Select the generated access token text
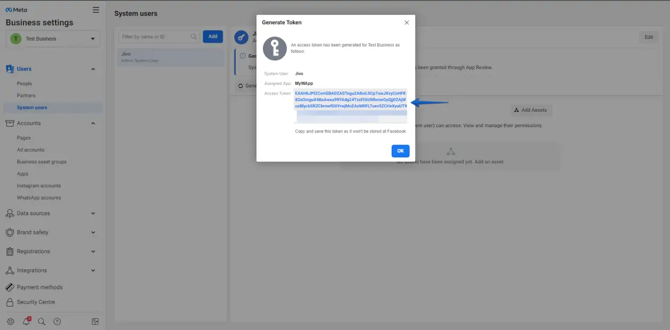Screen dimensions: 670x330 350,99
